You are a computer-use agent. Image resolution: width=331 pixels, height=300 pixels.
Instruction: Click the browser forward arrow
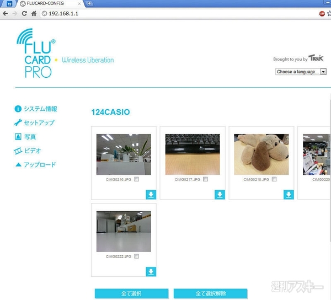pos(15,13)
